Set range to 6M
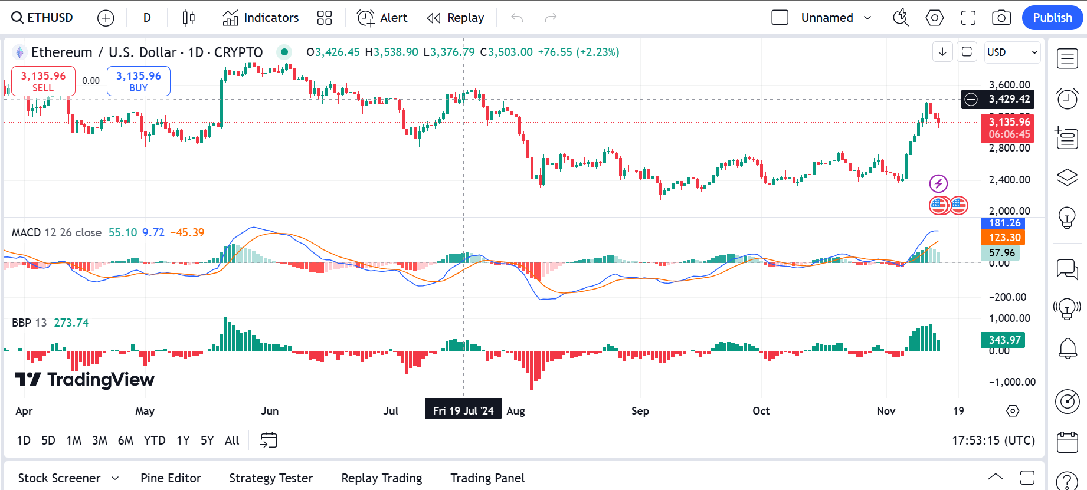The image size is (1087, 490). click(x=126, y=440)
